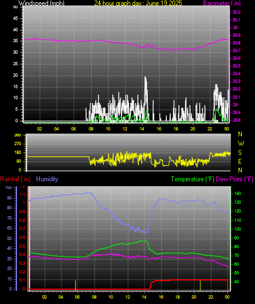Click the 29.5 value on the barometer axis

coord(236,66)
